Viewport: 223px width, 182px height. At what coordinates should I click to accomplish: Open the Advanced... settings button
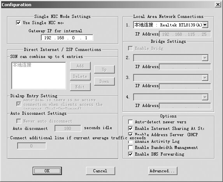(163, 171)
